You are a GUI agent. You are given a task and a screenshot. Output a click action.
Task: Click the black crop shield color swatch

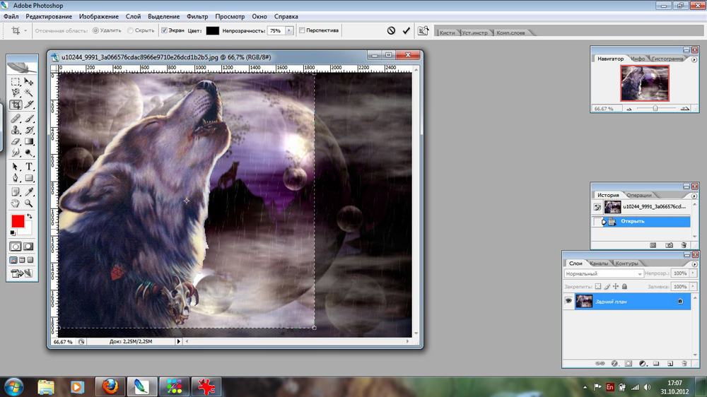tap(212, 30)
